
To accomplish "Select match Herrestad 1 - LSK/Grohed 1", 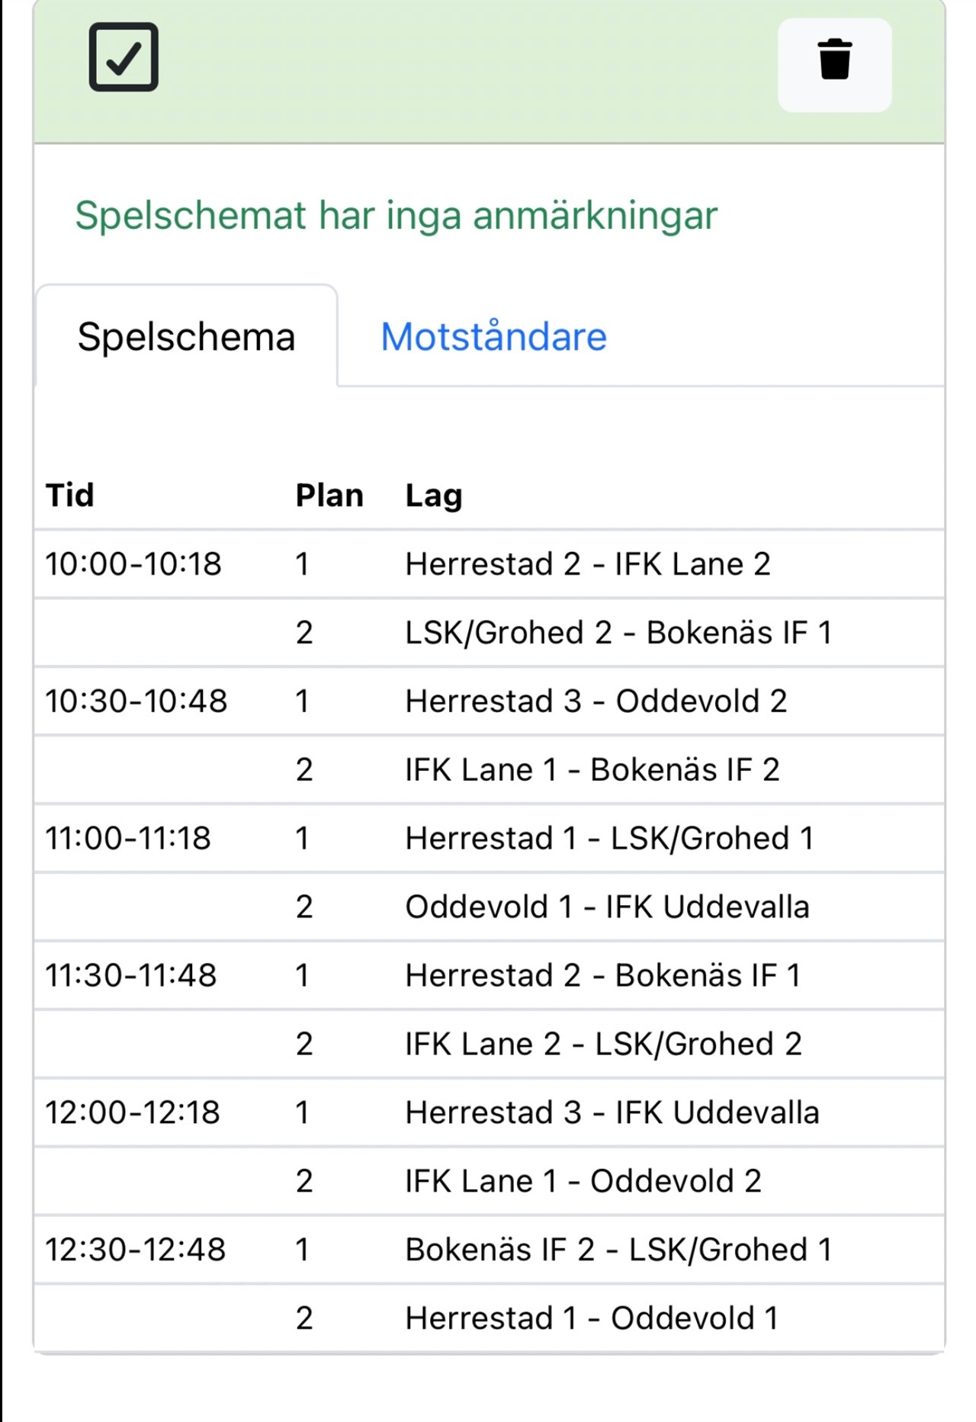I will [x=609, y=838].
